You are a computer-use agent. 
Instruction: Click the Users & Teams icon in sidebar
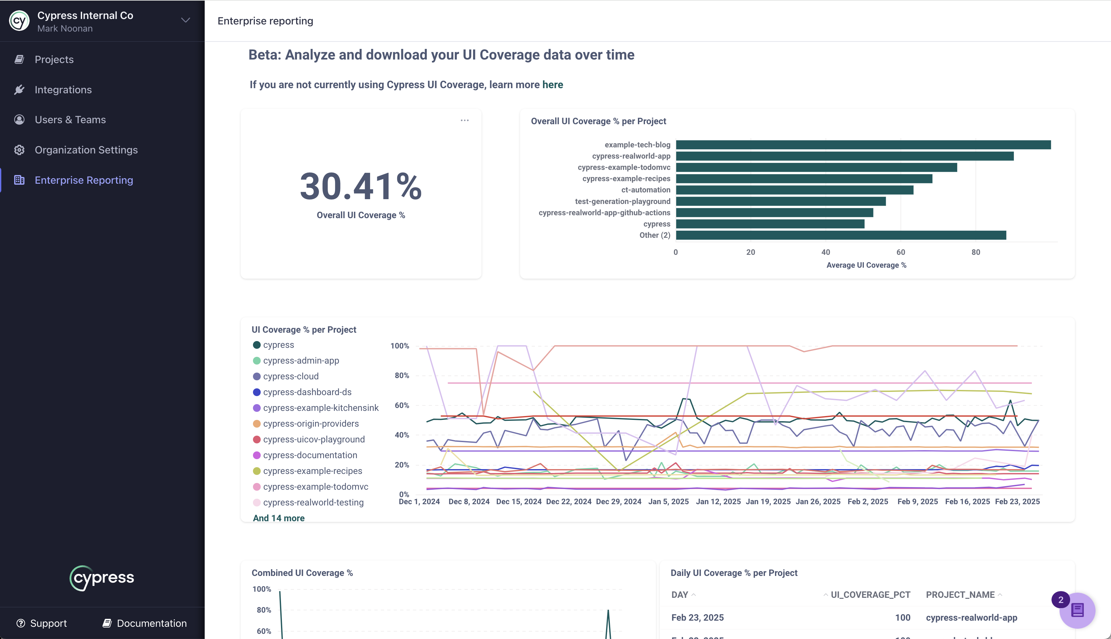point(19,120)
